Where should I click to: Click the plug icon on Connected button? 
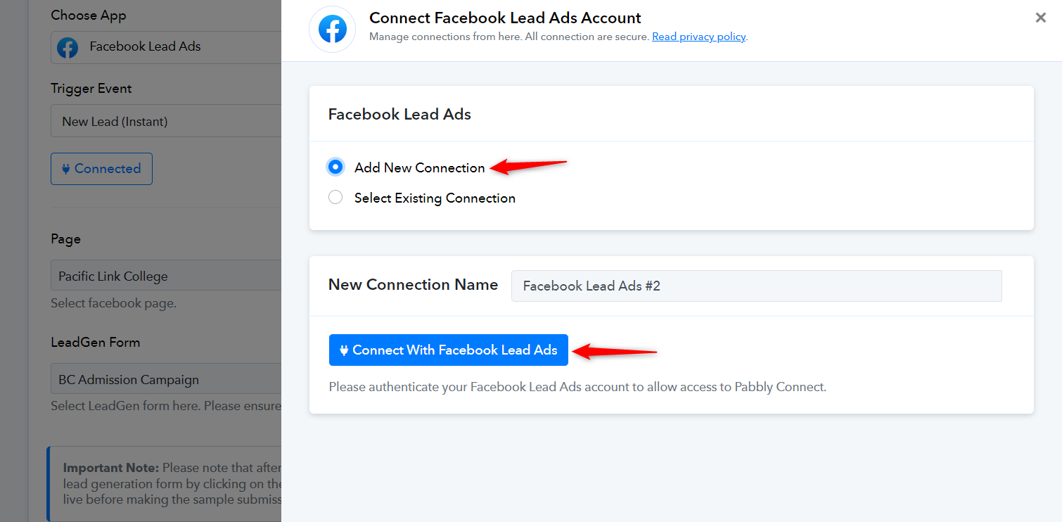pyautogui.click(x=66, y=169)
